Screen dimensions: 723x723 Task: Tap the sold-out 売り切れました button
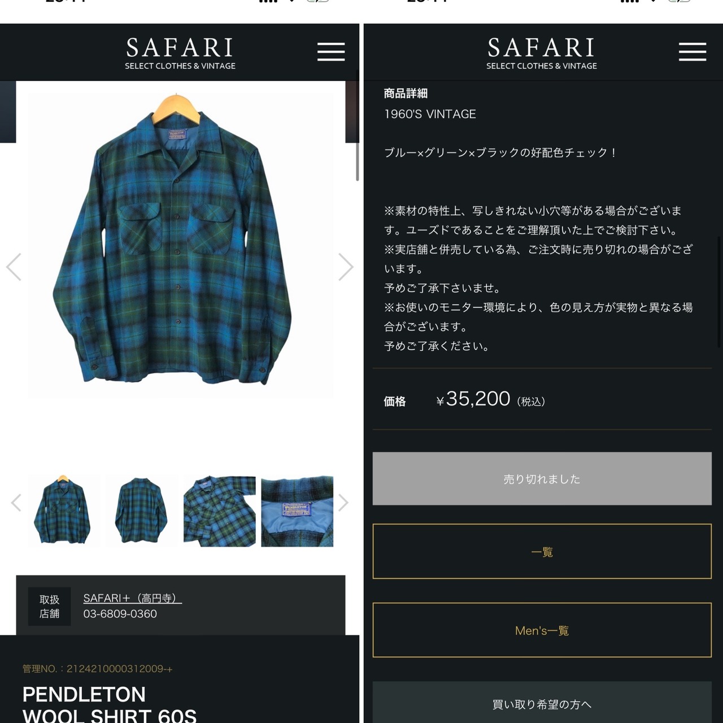[542, 478]
